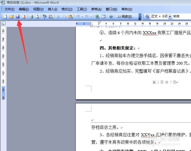Click the line 存档回访之用。
Screen dimensions: 191x151
click(105, 127)
